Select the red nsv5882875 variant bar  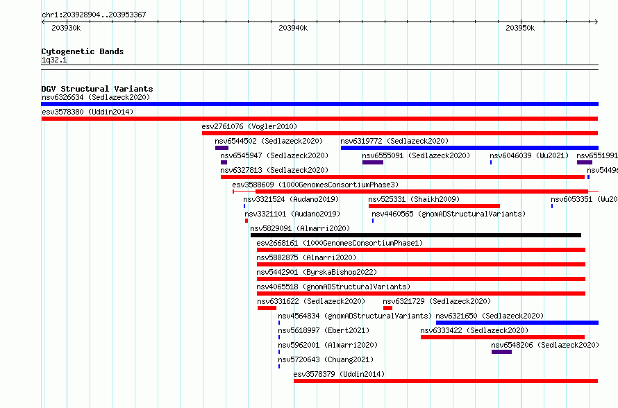coord(421,264)
